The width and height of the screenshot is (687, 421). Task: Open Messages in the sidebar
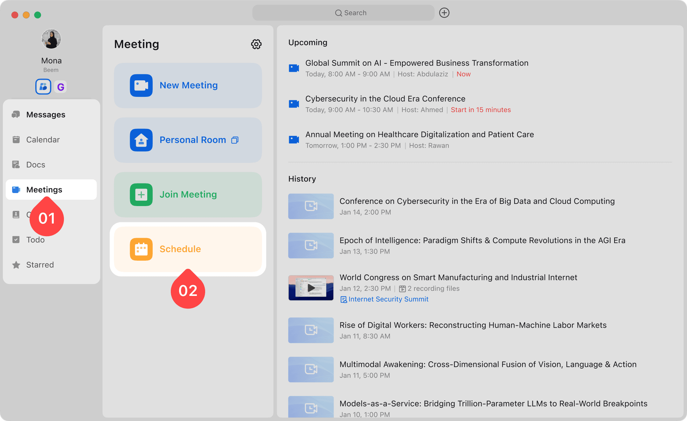[x=45, y=115]
